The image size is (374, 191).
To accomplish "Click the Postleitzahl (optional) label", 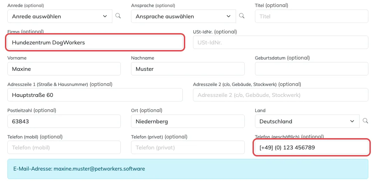I will click(x=32, y=110).
